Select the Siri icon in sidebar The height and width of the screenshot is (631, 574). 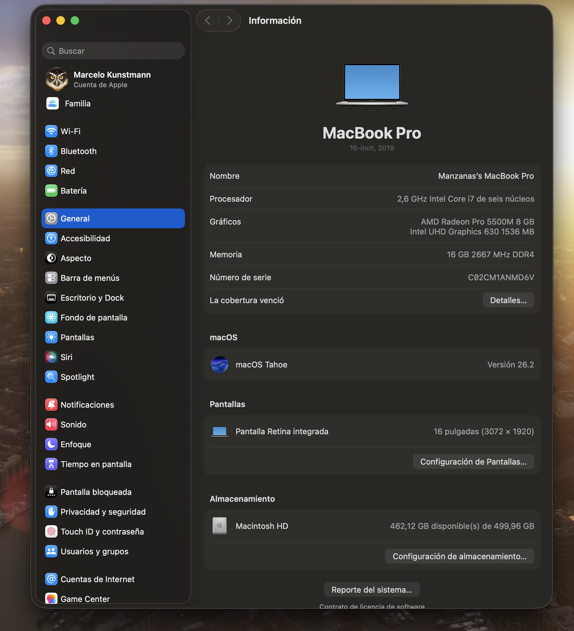click(x=51, y=357)
